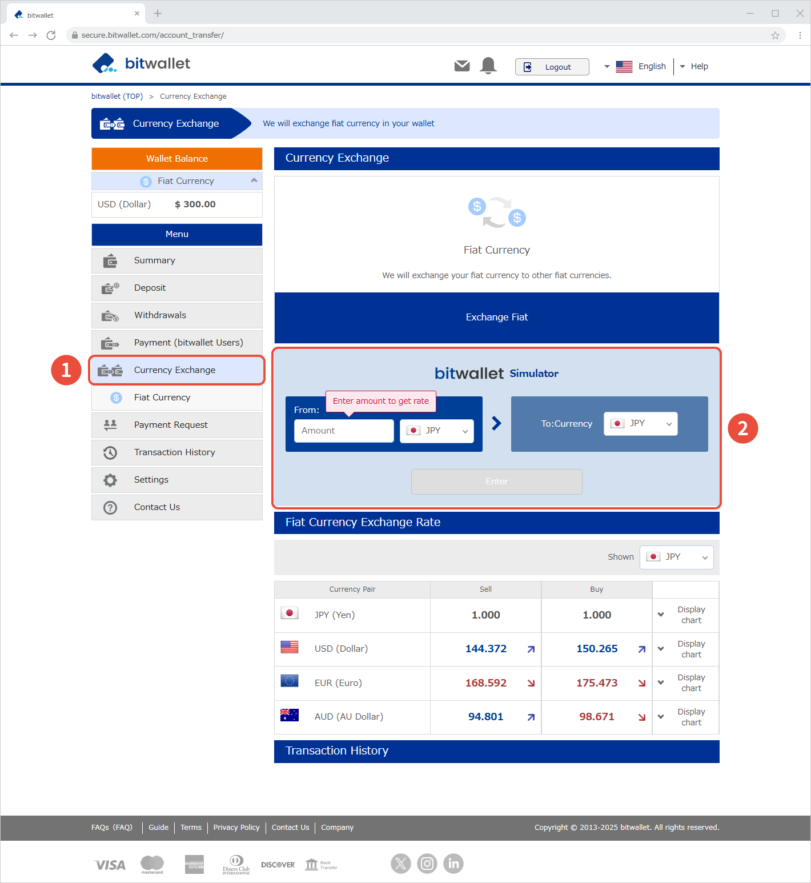Viewport: 811px width, 883px height.
Task: Click the Transaction History clock icon
Action: (110, 453)
